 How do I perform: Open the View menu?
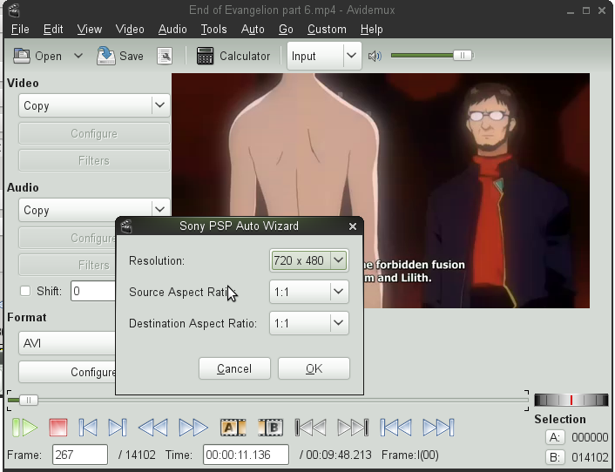90,30
